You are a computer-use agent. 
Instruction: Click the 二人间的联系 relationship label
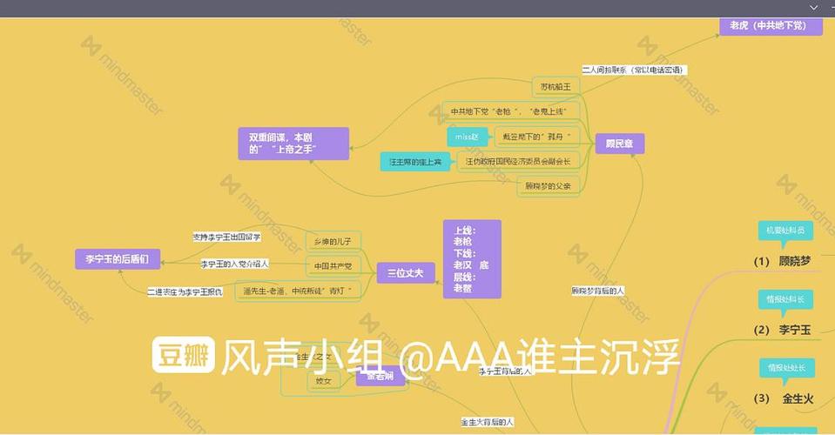(x=634, y=70)
